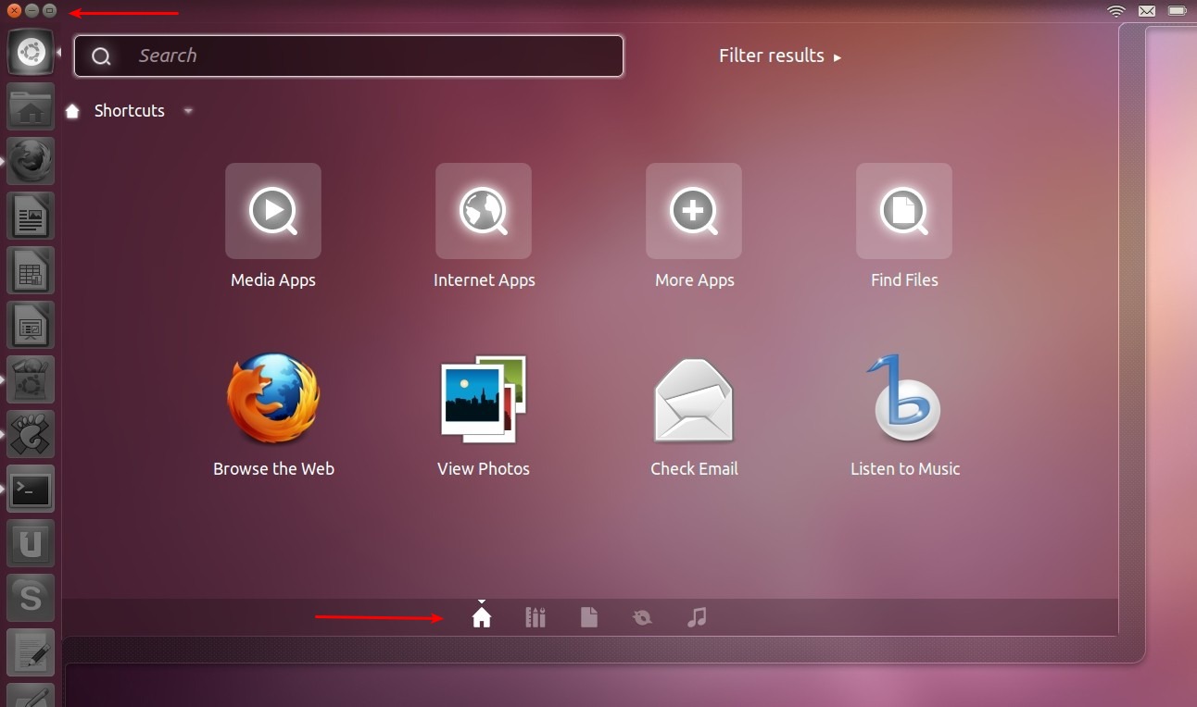
Task: Switch to the Music lens
Action: (697, 615)
